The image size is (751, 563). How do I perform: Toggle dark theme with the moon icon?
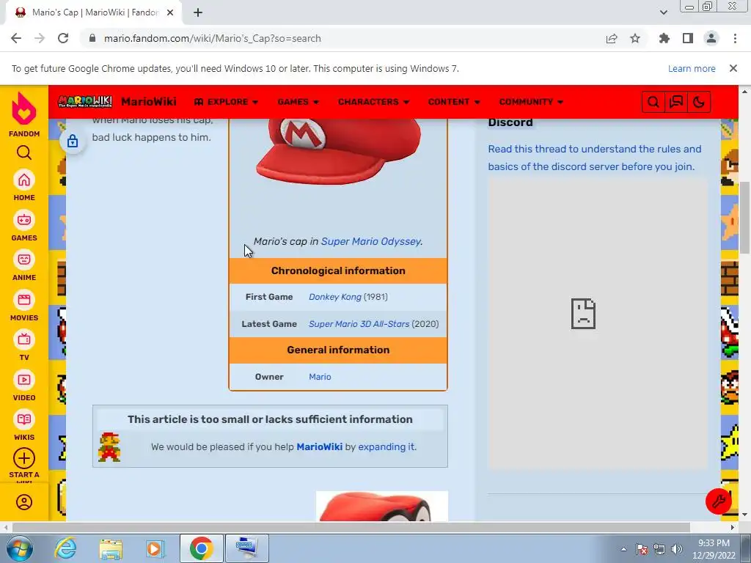point(699,102)
